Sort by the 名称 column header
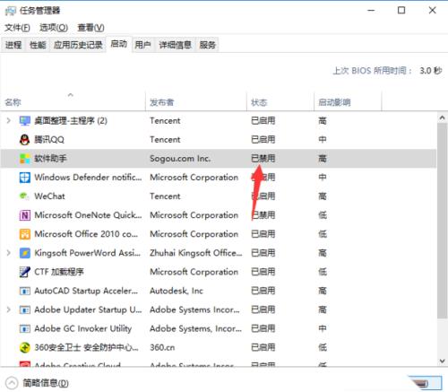Viewport: 448px width, 392px height. coord(73,102)
